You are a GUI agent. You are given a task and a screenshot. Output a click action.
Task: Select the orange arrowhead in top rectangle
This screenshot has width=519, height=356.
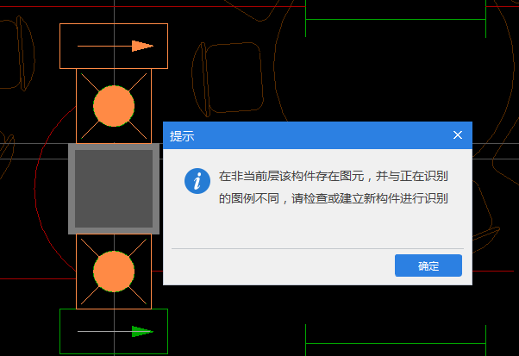click(142, 46)
